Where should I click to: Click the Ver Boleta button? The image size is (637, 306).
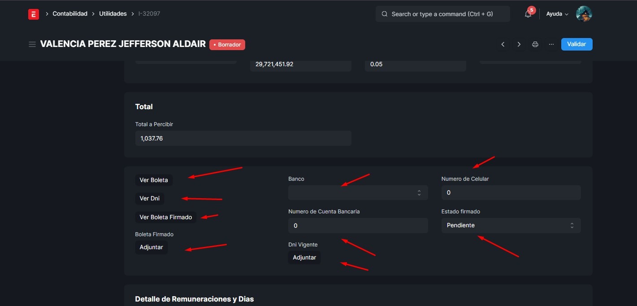[154, 180]
